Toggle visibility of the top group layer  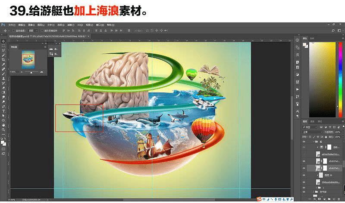click(x=304, y=142)
